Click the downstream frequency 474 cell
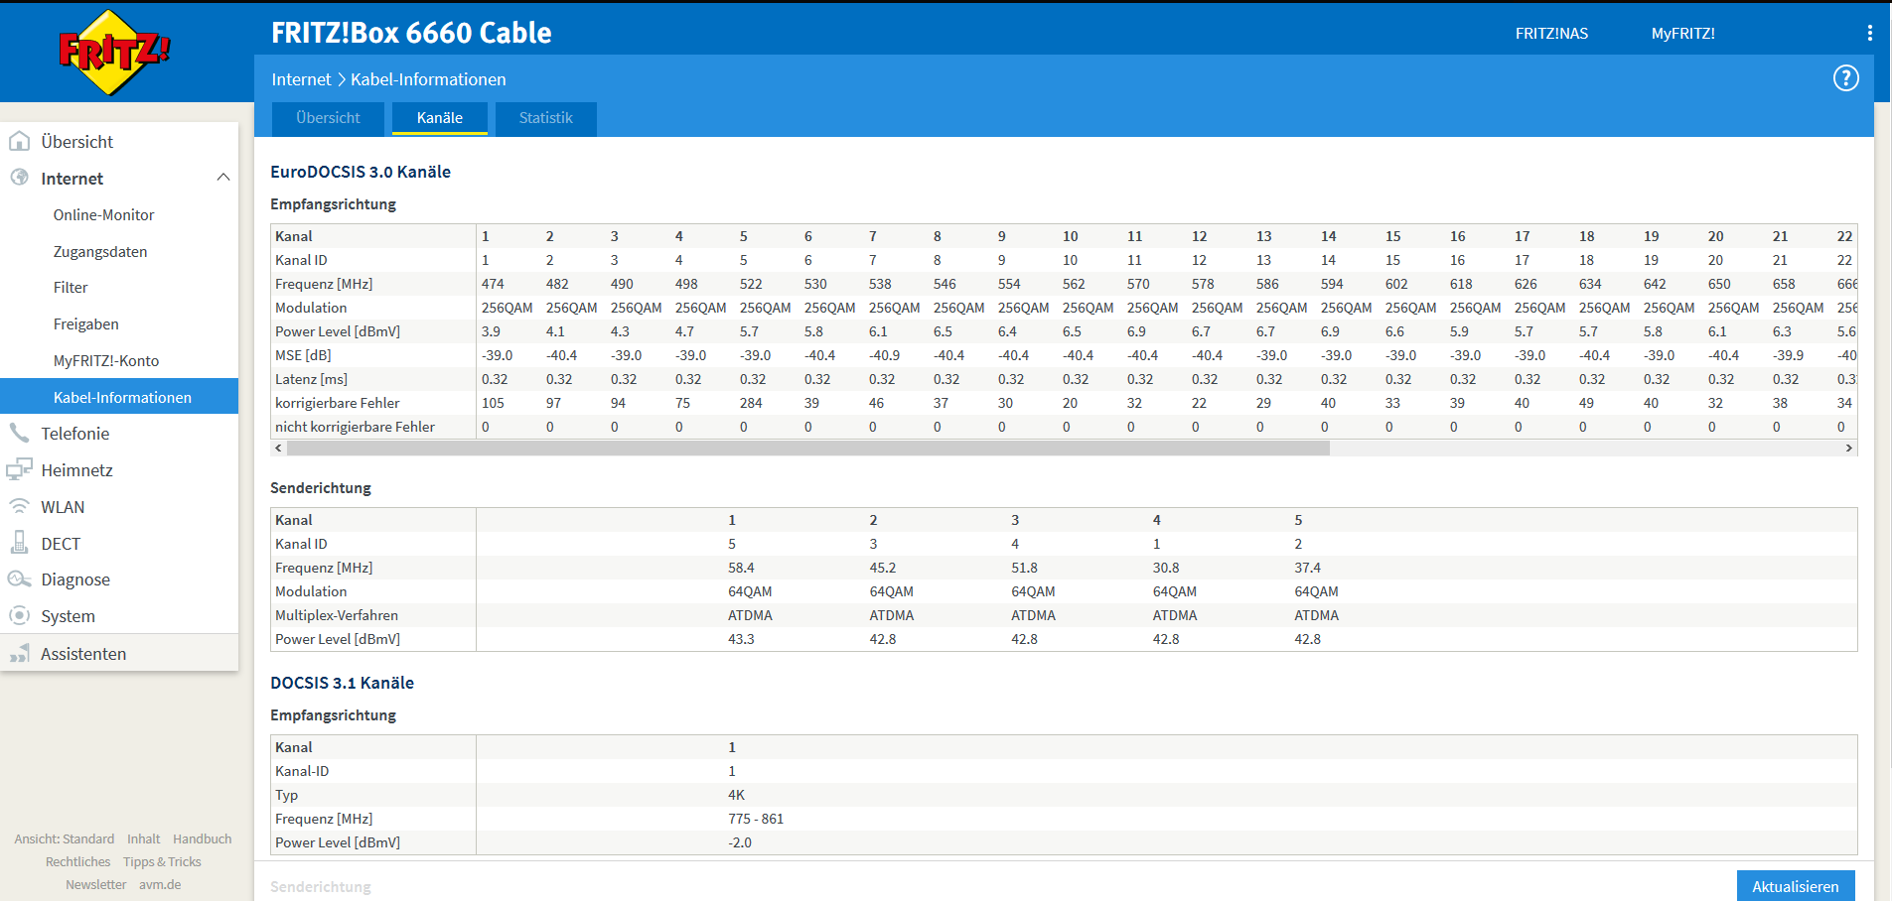 (x=493, y=284)
